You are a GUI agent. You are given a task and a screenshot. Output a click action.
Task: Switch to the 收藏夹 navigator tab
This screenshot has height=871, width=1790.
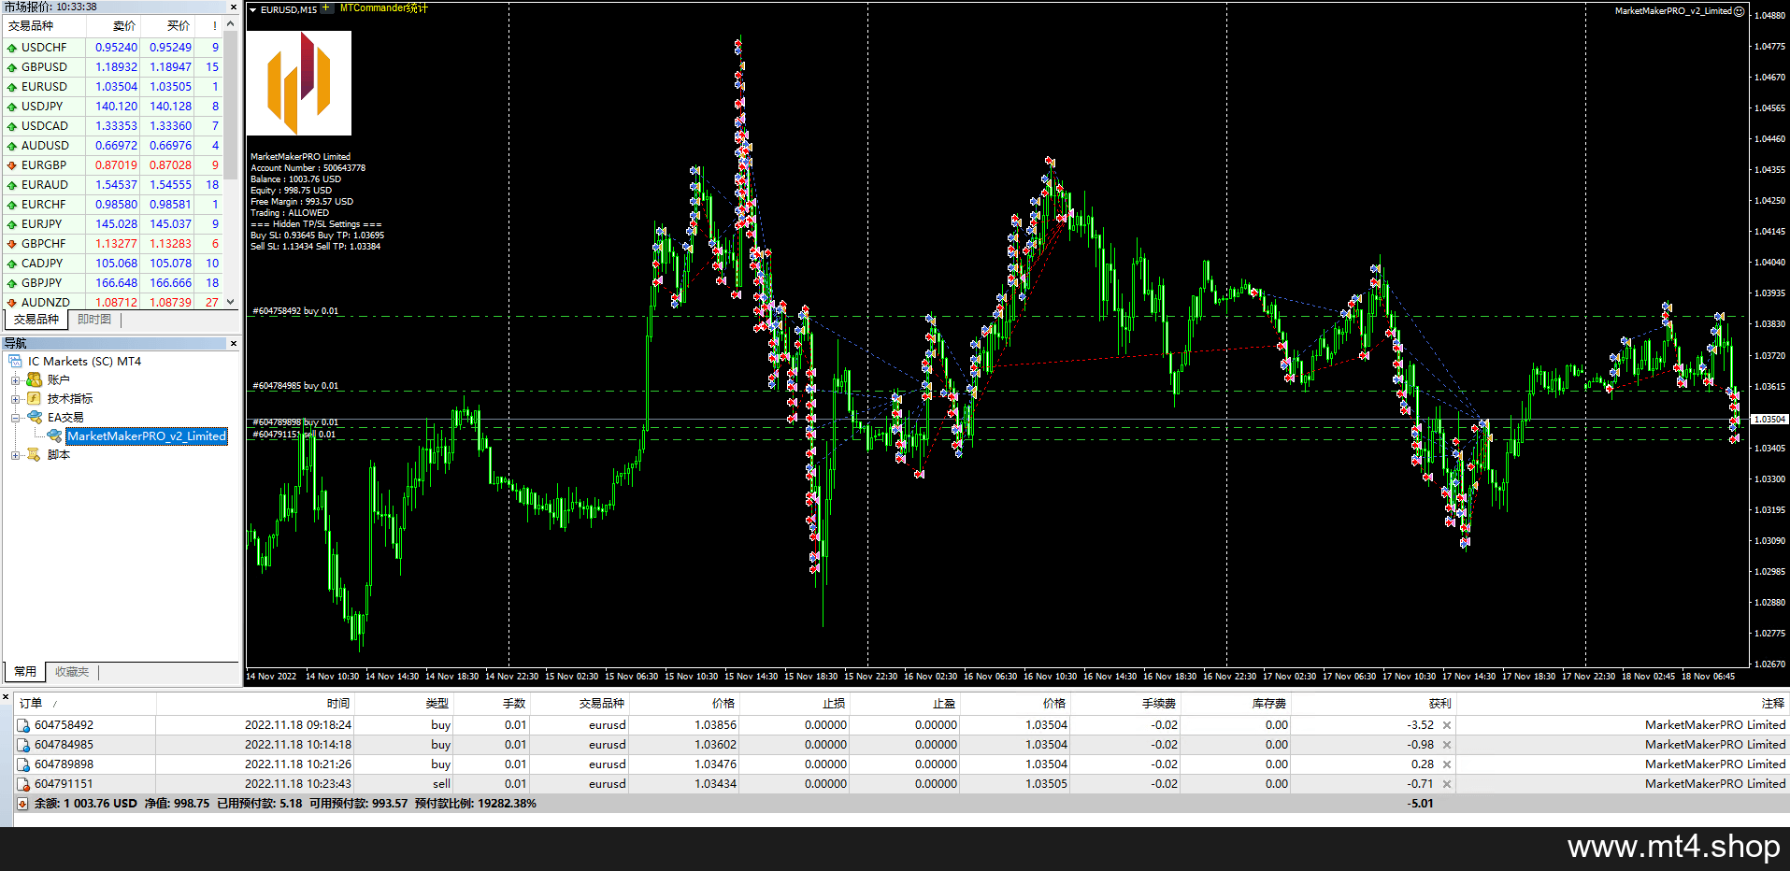coord(72,672)
